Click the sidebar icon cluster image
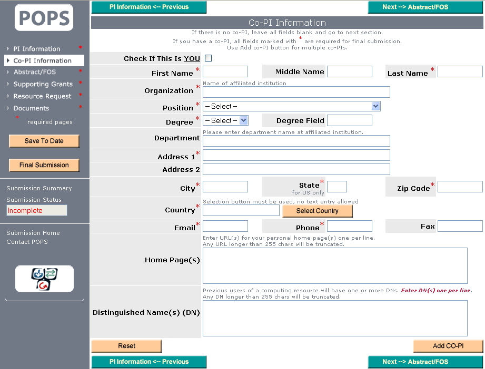The width and height of the screenshot is (485, 369). tap(44, 279)
